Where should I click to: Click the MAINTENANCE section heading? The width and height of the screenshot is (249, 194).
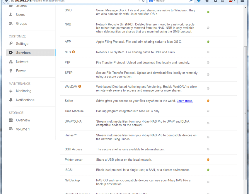coord(20,84)
